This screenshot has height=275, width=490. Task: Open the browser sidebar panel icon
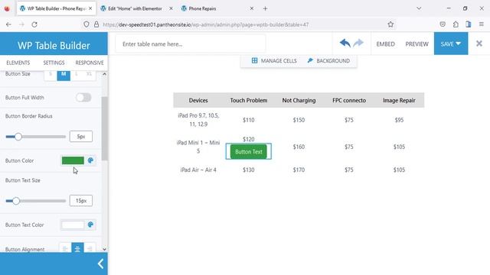468,24
